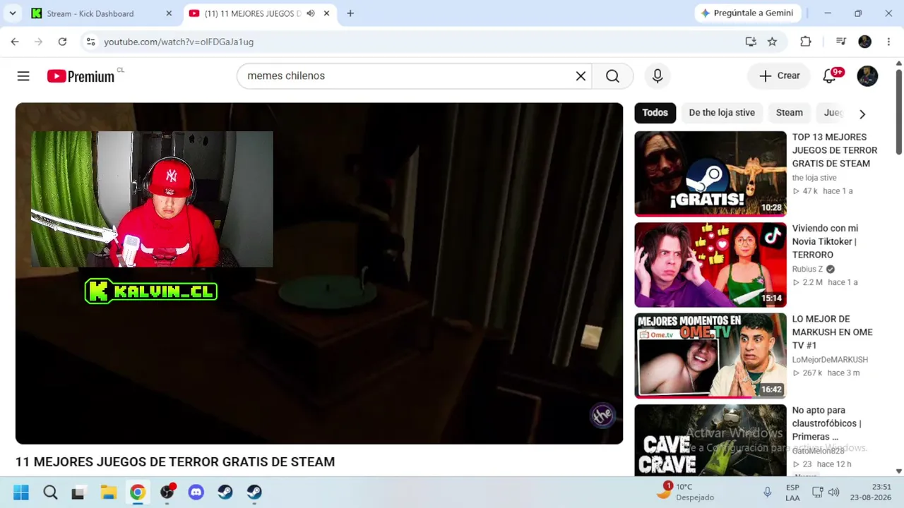The height and width of the screenshot is (508, 904).
Task: Go to YouTube Premium home logo
Action: click(81, 76)
